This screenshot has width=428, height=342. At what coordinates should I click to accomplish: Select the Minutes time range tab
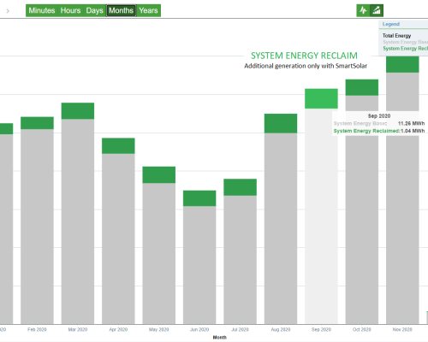point(42,10)
